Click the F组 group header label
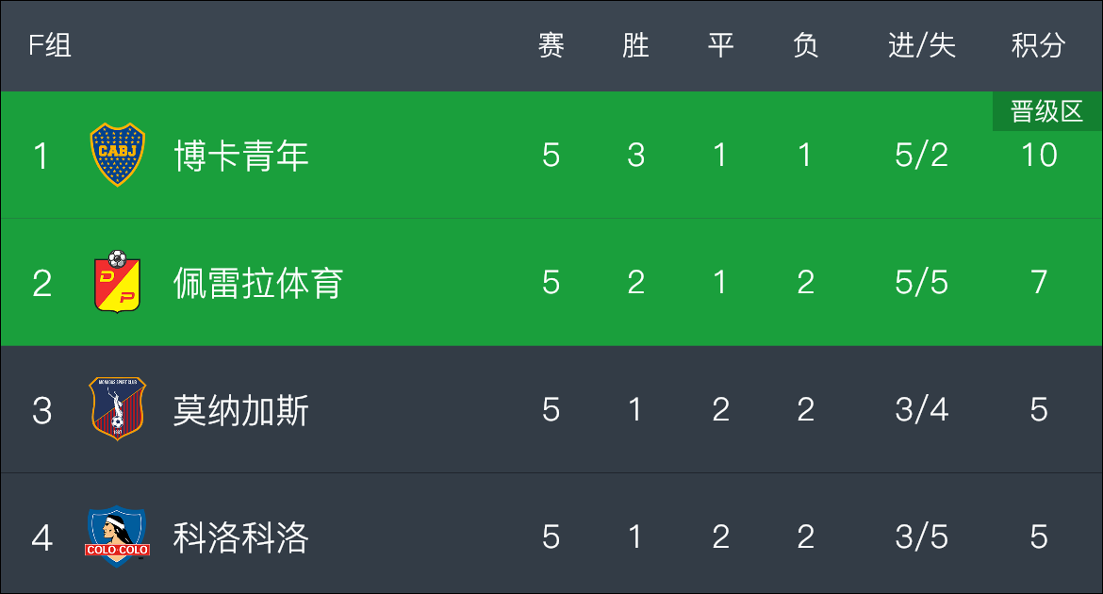1103x594 pixels. pos(50,46)
